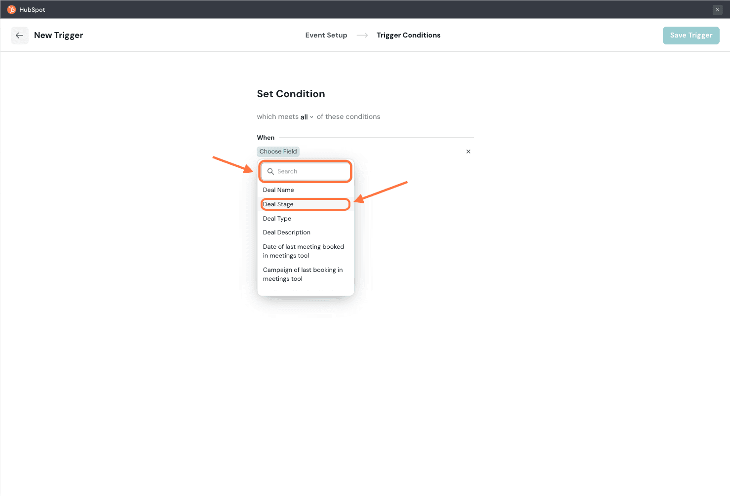
Task: Open the Trigger Conditions step
Action: [408, 36]
